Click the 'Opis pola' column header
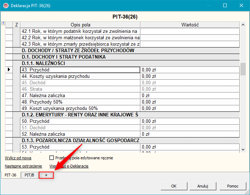This screenshot has width=250, height=195. point(80,25)
